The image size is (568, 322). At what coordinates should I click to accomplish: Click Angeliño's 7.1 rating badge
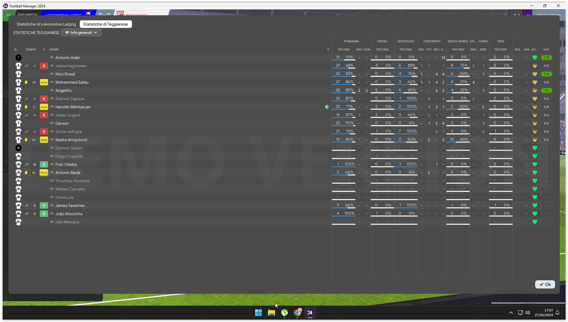[x=546, y=91]
